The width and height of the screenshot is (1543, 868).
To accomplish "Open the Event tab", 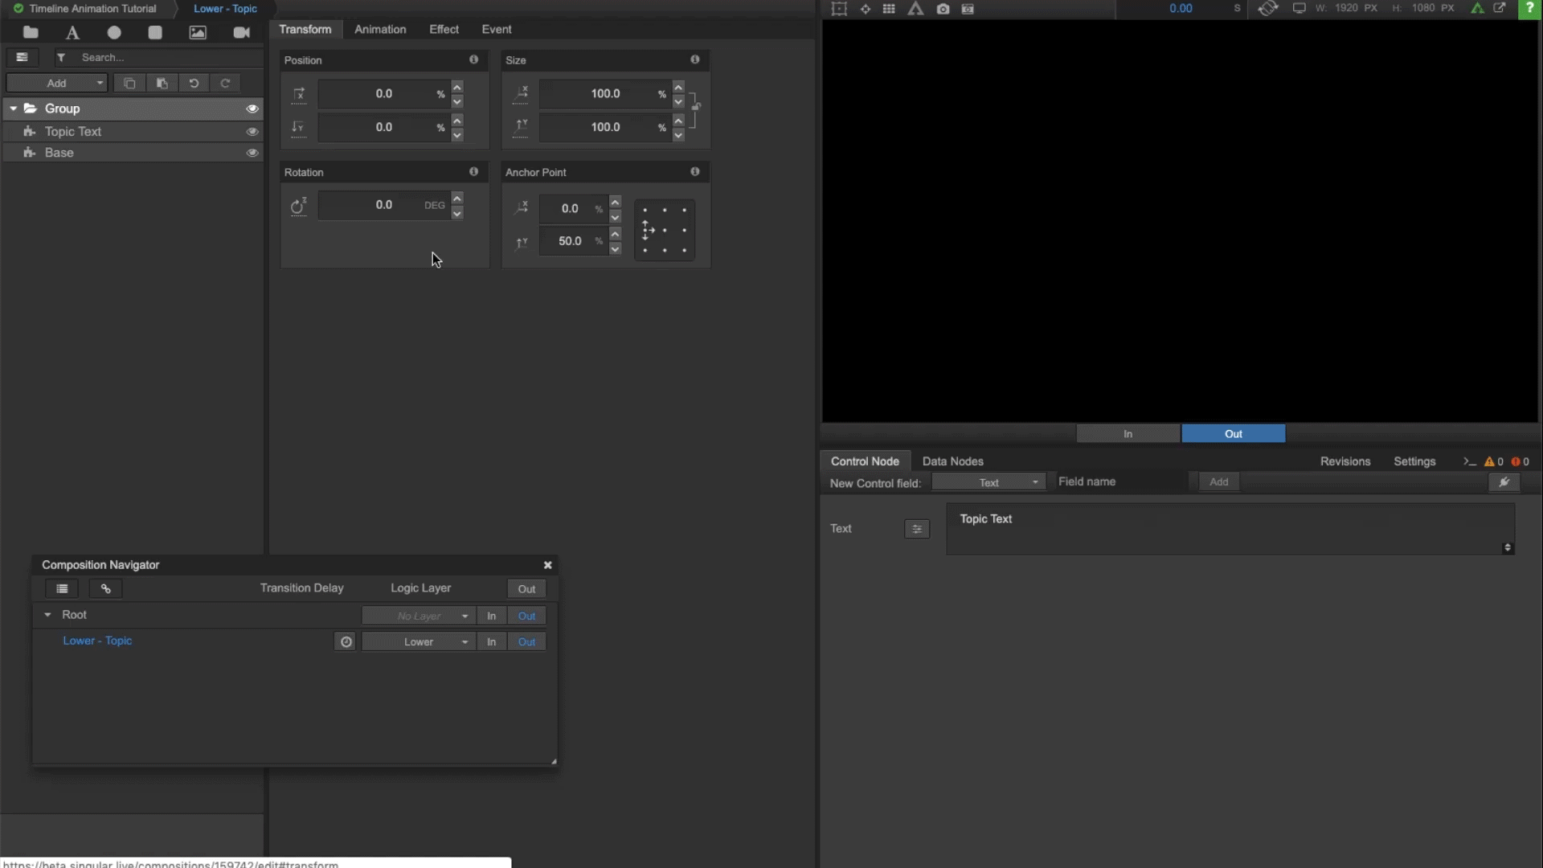I will coord(497,29).
